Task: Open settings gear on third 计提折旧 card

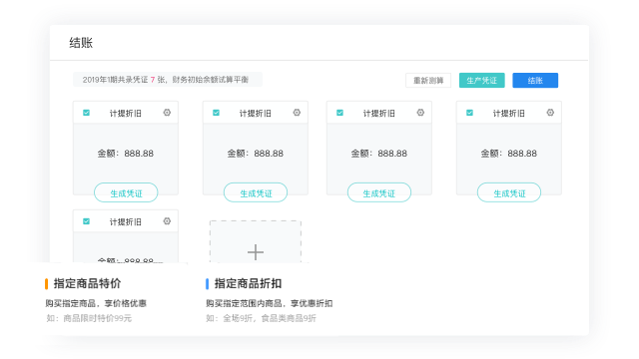Action: [420, 113]
